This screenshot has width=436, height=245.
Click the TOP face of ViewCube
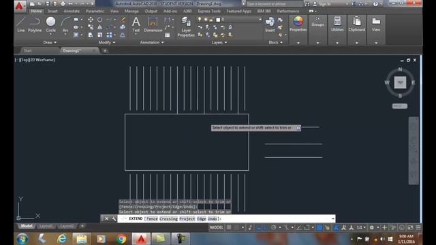(400, 82)
